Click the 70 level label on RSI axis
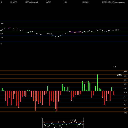 pos(2,29)
